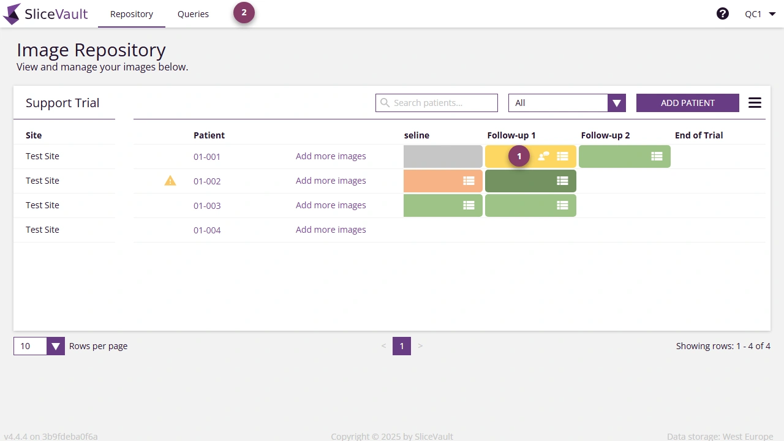Click the SliceVault logo
784x441 pixels.
[46, 13]
